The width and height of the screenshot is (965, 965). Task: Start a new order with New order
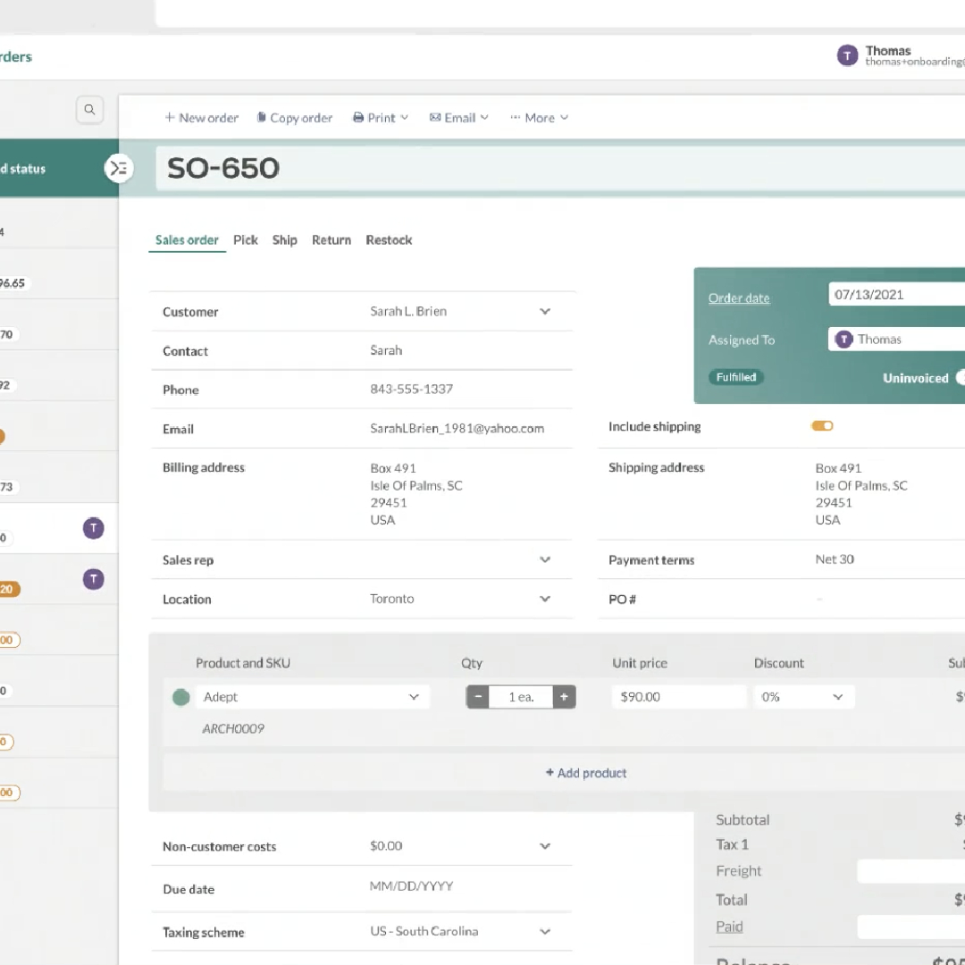[201, 117]
